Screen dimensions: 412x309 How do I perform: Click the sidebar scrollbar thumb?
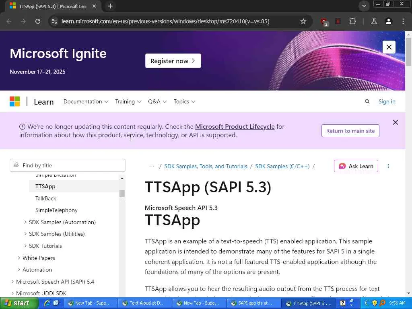[x=122, y=194]
